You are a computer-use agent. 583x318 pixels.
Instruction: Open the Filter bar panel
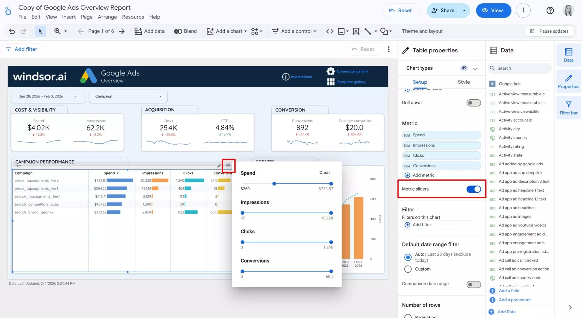coord(568,107)
